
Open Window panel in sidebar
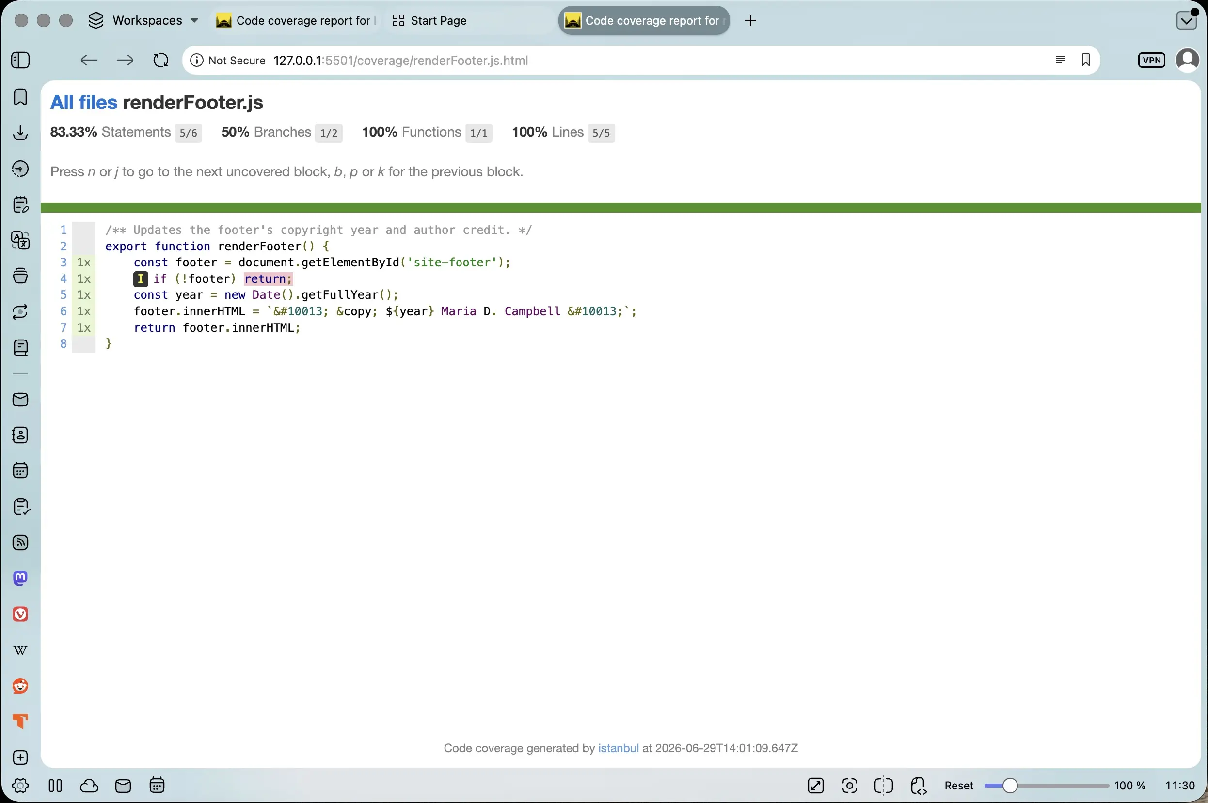(20, 276)
